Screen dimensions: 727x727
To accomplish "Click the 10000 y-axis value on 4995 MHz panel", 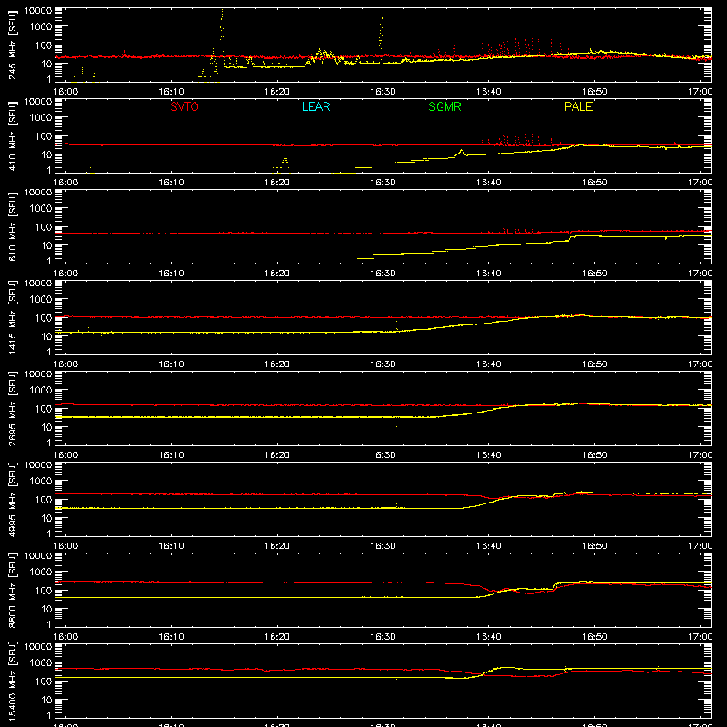I will point(38,465).
